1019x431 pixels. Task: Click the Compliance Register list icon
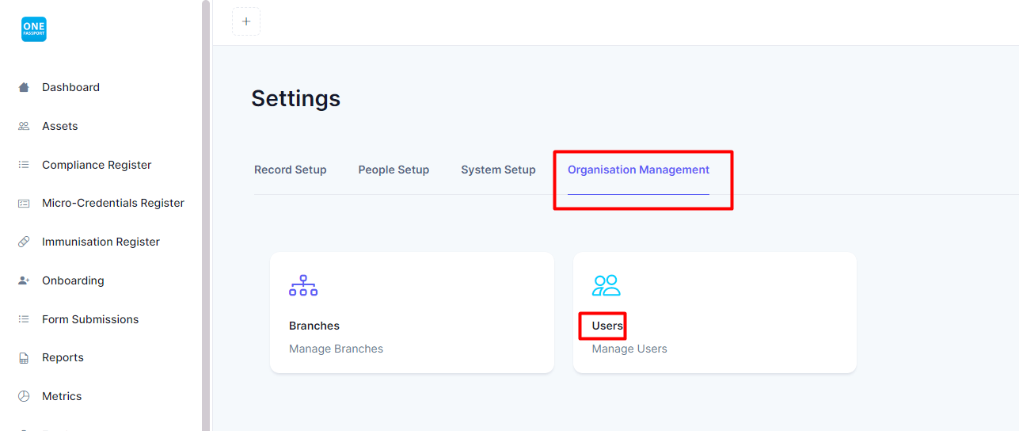[24, 165]
